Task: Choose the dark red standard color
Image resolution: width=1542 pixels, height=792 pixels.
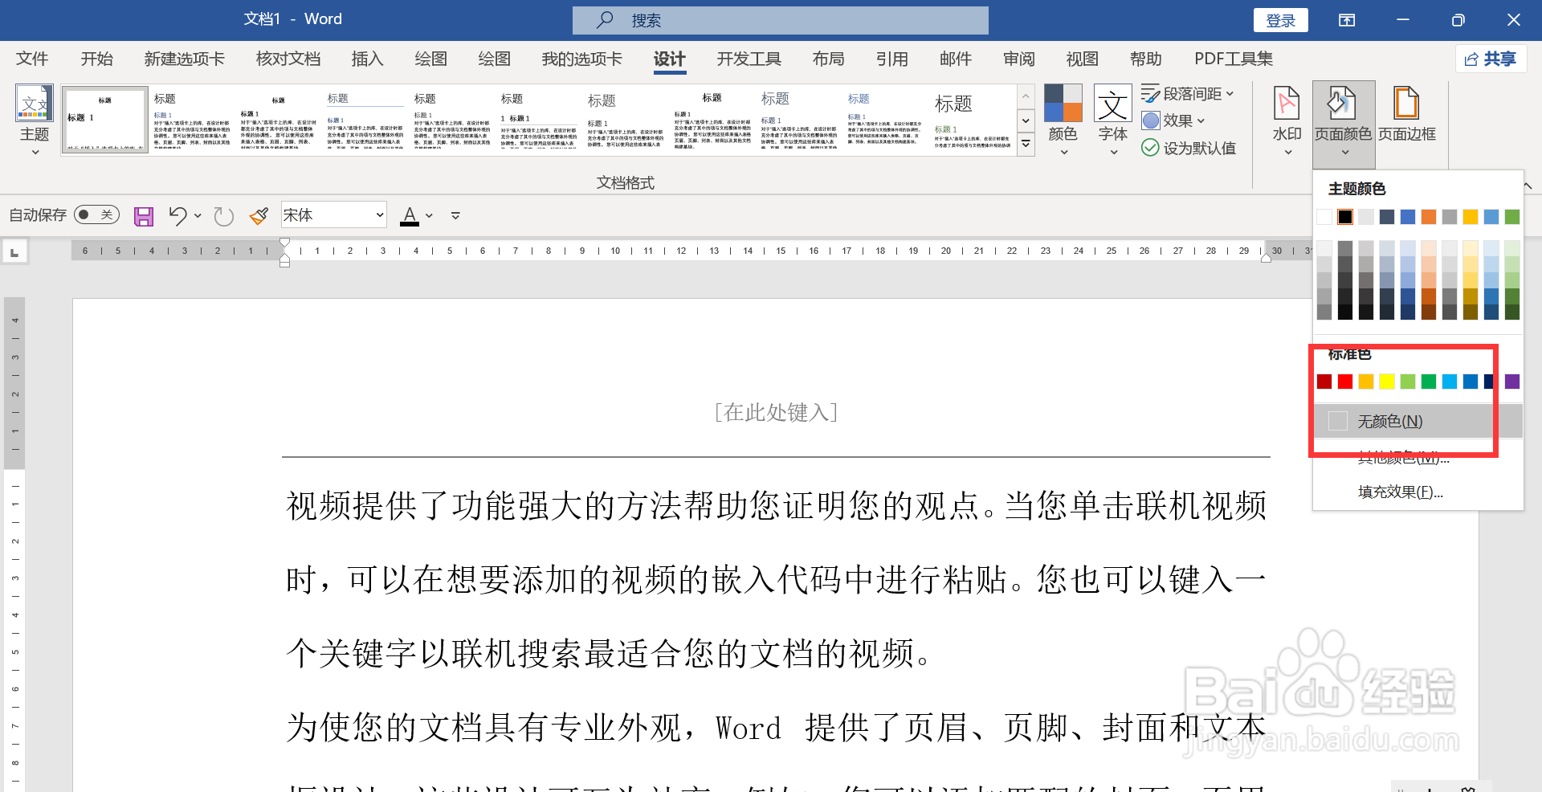Action: click(1324, 382)
